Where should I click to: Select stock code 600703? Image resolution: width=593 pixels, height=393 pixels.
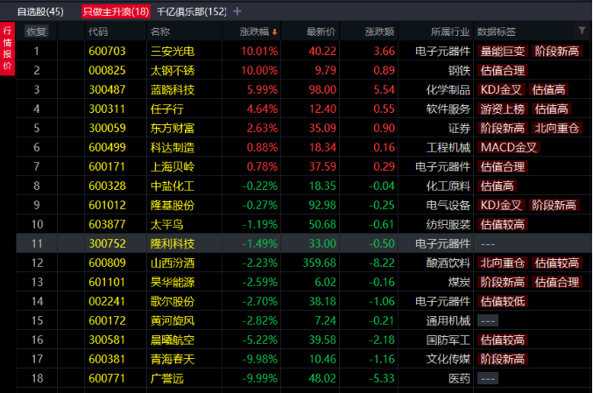pyautogui.click(x=101, y=51)
